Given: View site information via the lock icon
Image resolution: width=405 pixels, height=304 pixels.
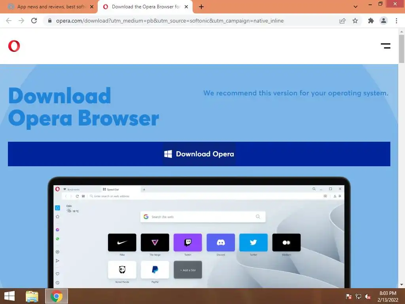Looking at the screenshot, I should pos(50,21).
